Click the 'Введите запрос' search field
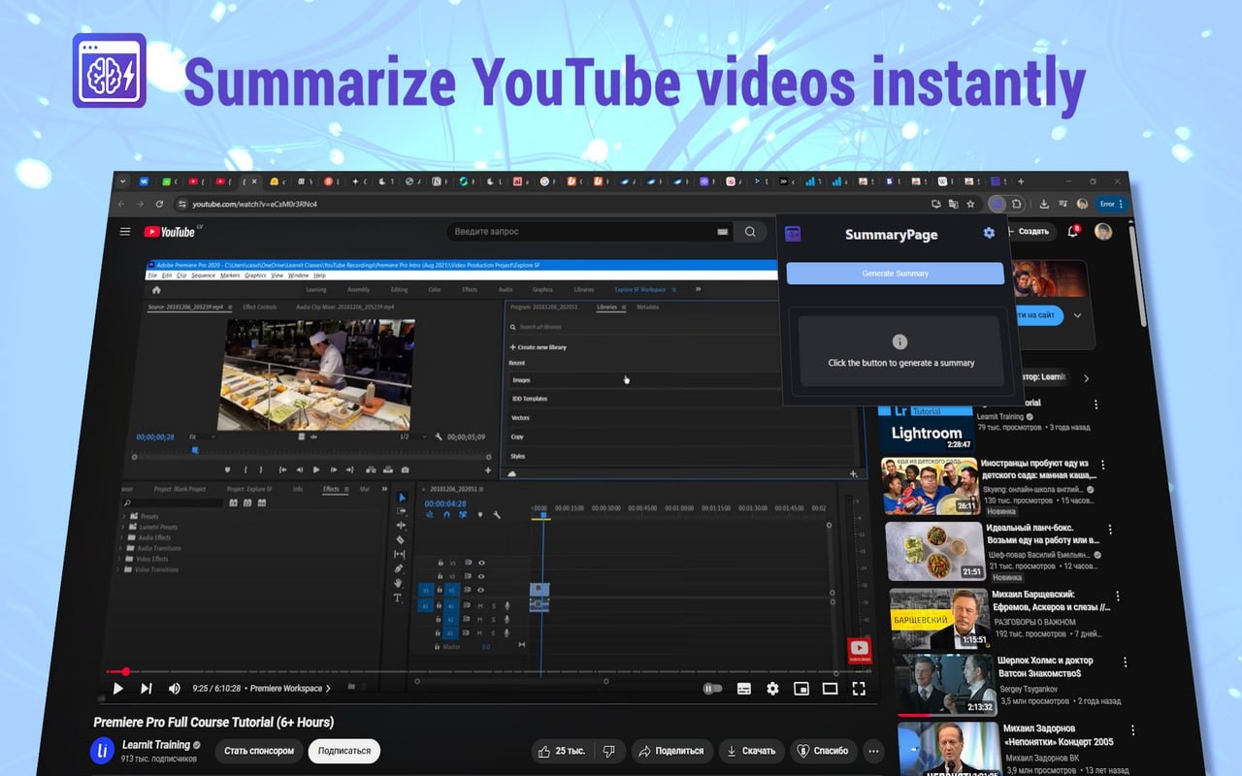Viewport: 1242px width, 776px height. (588, 232)
